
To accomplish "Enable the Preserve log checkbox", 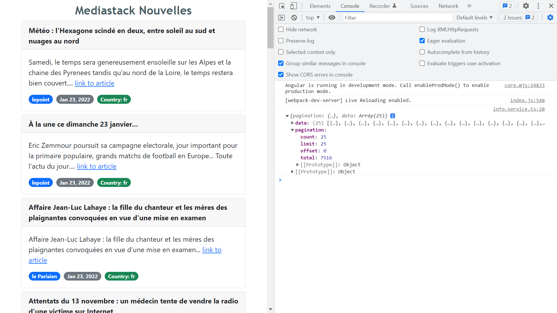I will click(x=281, y=41).
